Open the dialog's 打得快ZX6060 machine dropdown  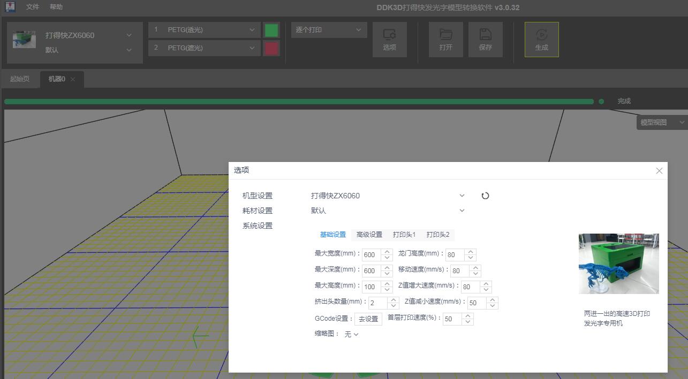coord(388,196)
